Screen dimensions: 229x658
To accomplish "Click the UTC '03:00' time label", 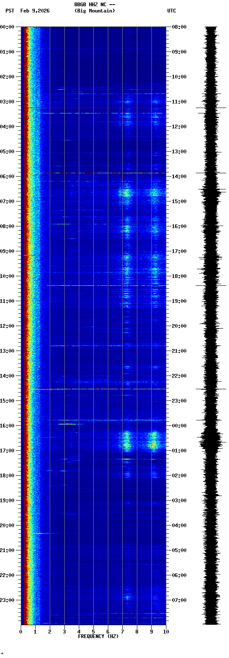I will pos(179,501).
